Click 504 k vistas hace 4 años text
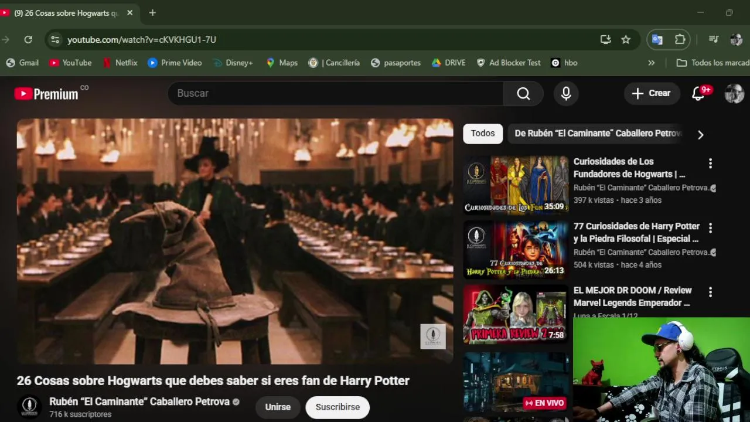 [618, 265]
